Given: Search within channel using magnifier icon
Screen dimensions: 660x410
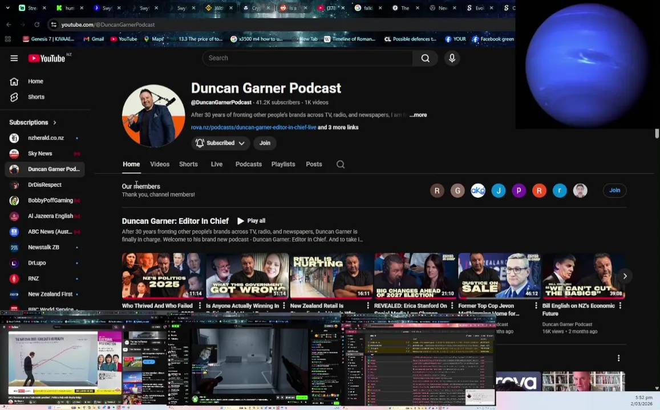Looking at the screenshot, I should pos(341,164).
